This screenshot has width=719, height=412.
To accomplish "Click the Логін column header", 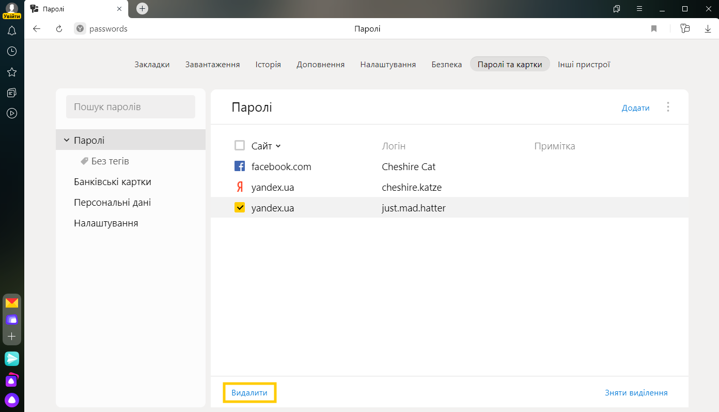I will coord(394,146).
